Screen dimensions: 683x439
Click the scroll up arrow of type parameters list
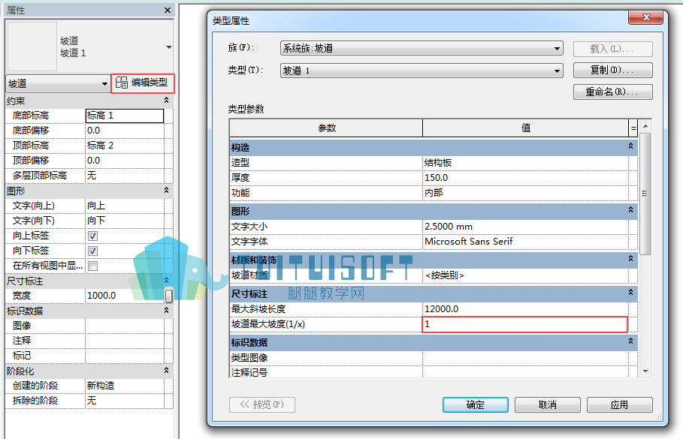tap(645, 126)
